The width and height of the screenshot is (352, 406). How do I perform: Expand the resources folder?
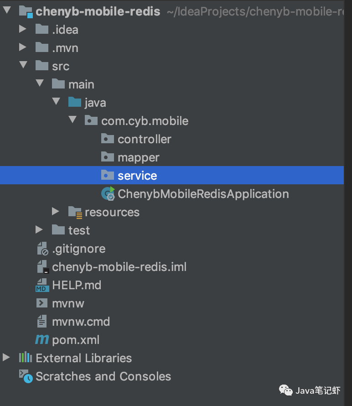[x=56, y=211]
